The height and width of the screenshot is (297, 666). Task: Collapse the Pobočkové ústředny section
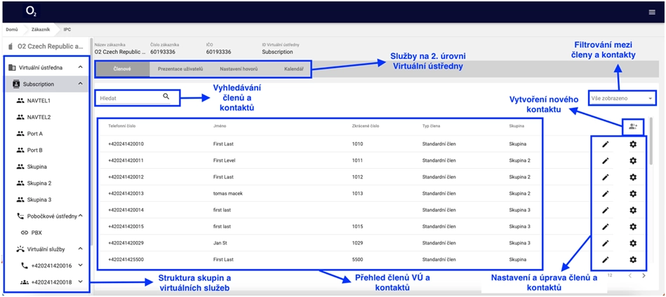coord(81,216)
